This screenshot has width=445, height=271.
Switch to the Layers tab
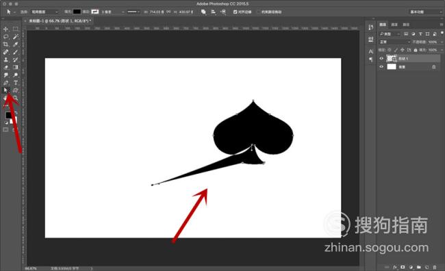coord(383,25)
